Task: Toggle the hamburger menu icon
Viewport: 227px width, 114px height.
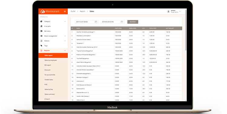Action: [x=65, y=11]
